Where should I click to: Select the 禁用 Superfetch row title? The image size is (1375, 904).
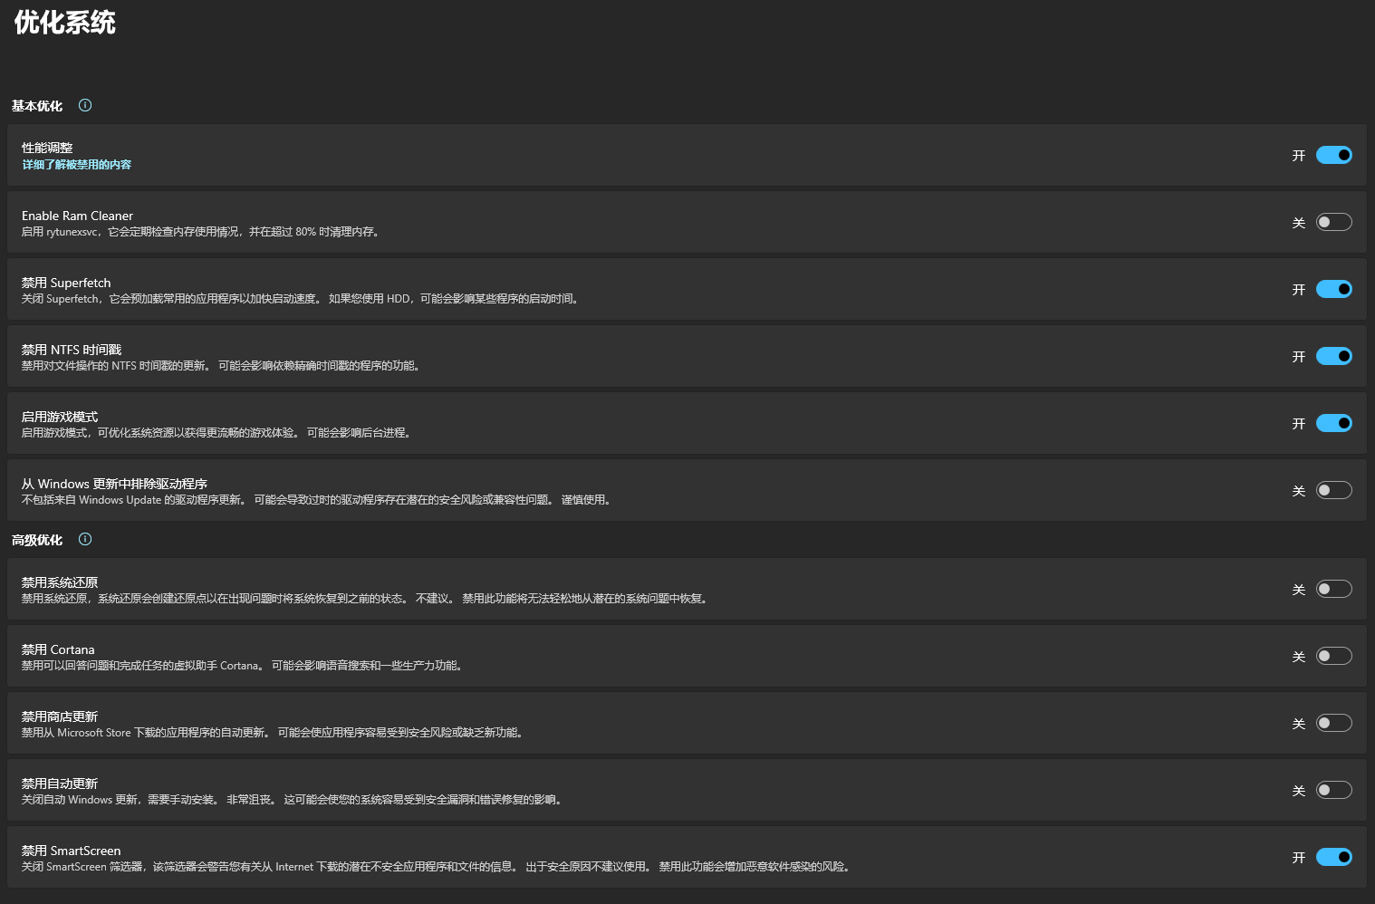66,283
